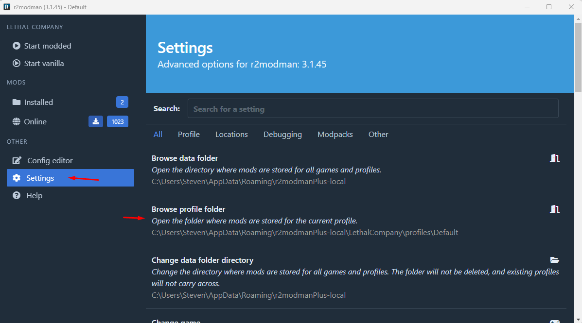Click folder-open icon for Change data folder directory
Screen dimensions: 582x323
coord(555,260)
